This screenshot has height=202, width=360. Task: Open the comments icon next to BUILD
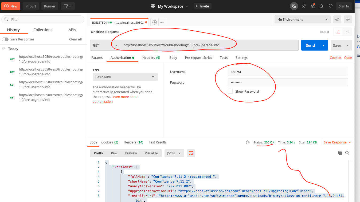(x=347, y=32)
